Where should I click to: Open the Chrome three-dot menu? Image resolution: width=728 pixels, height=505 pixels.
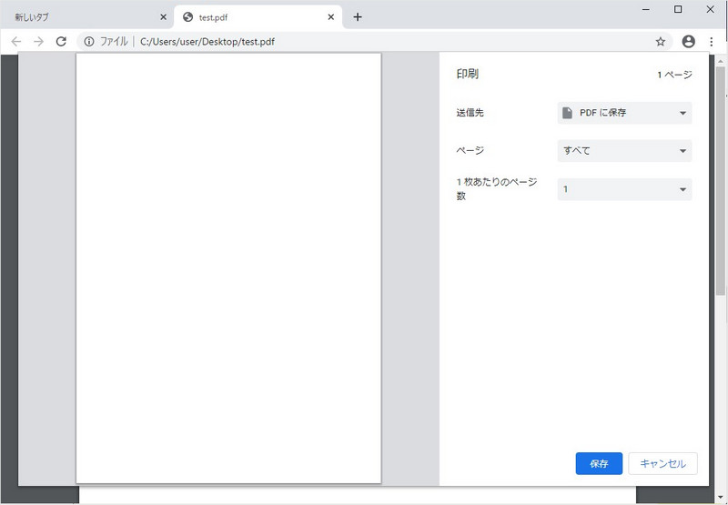pos(712,42)
